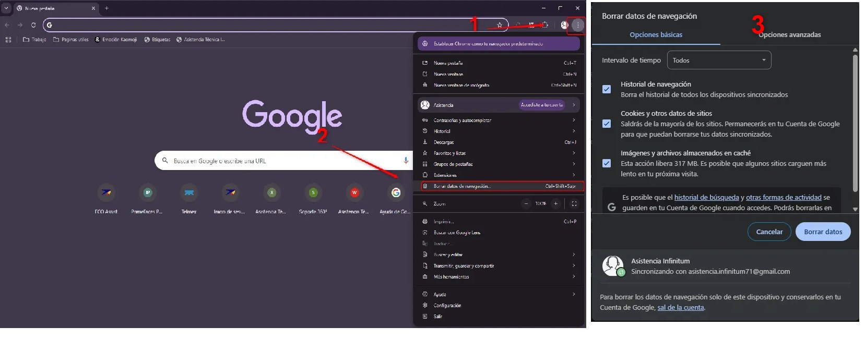The width and height of the screenshot is (865, 363).
Task: Increase zoom with the plus button
Action: coord(555,203)
